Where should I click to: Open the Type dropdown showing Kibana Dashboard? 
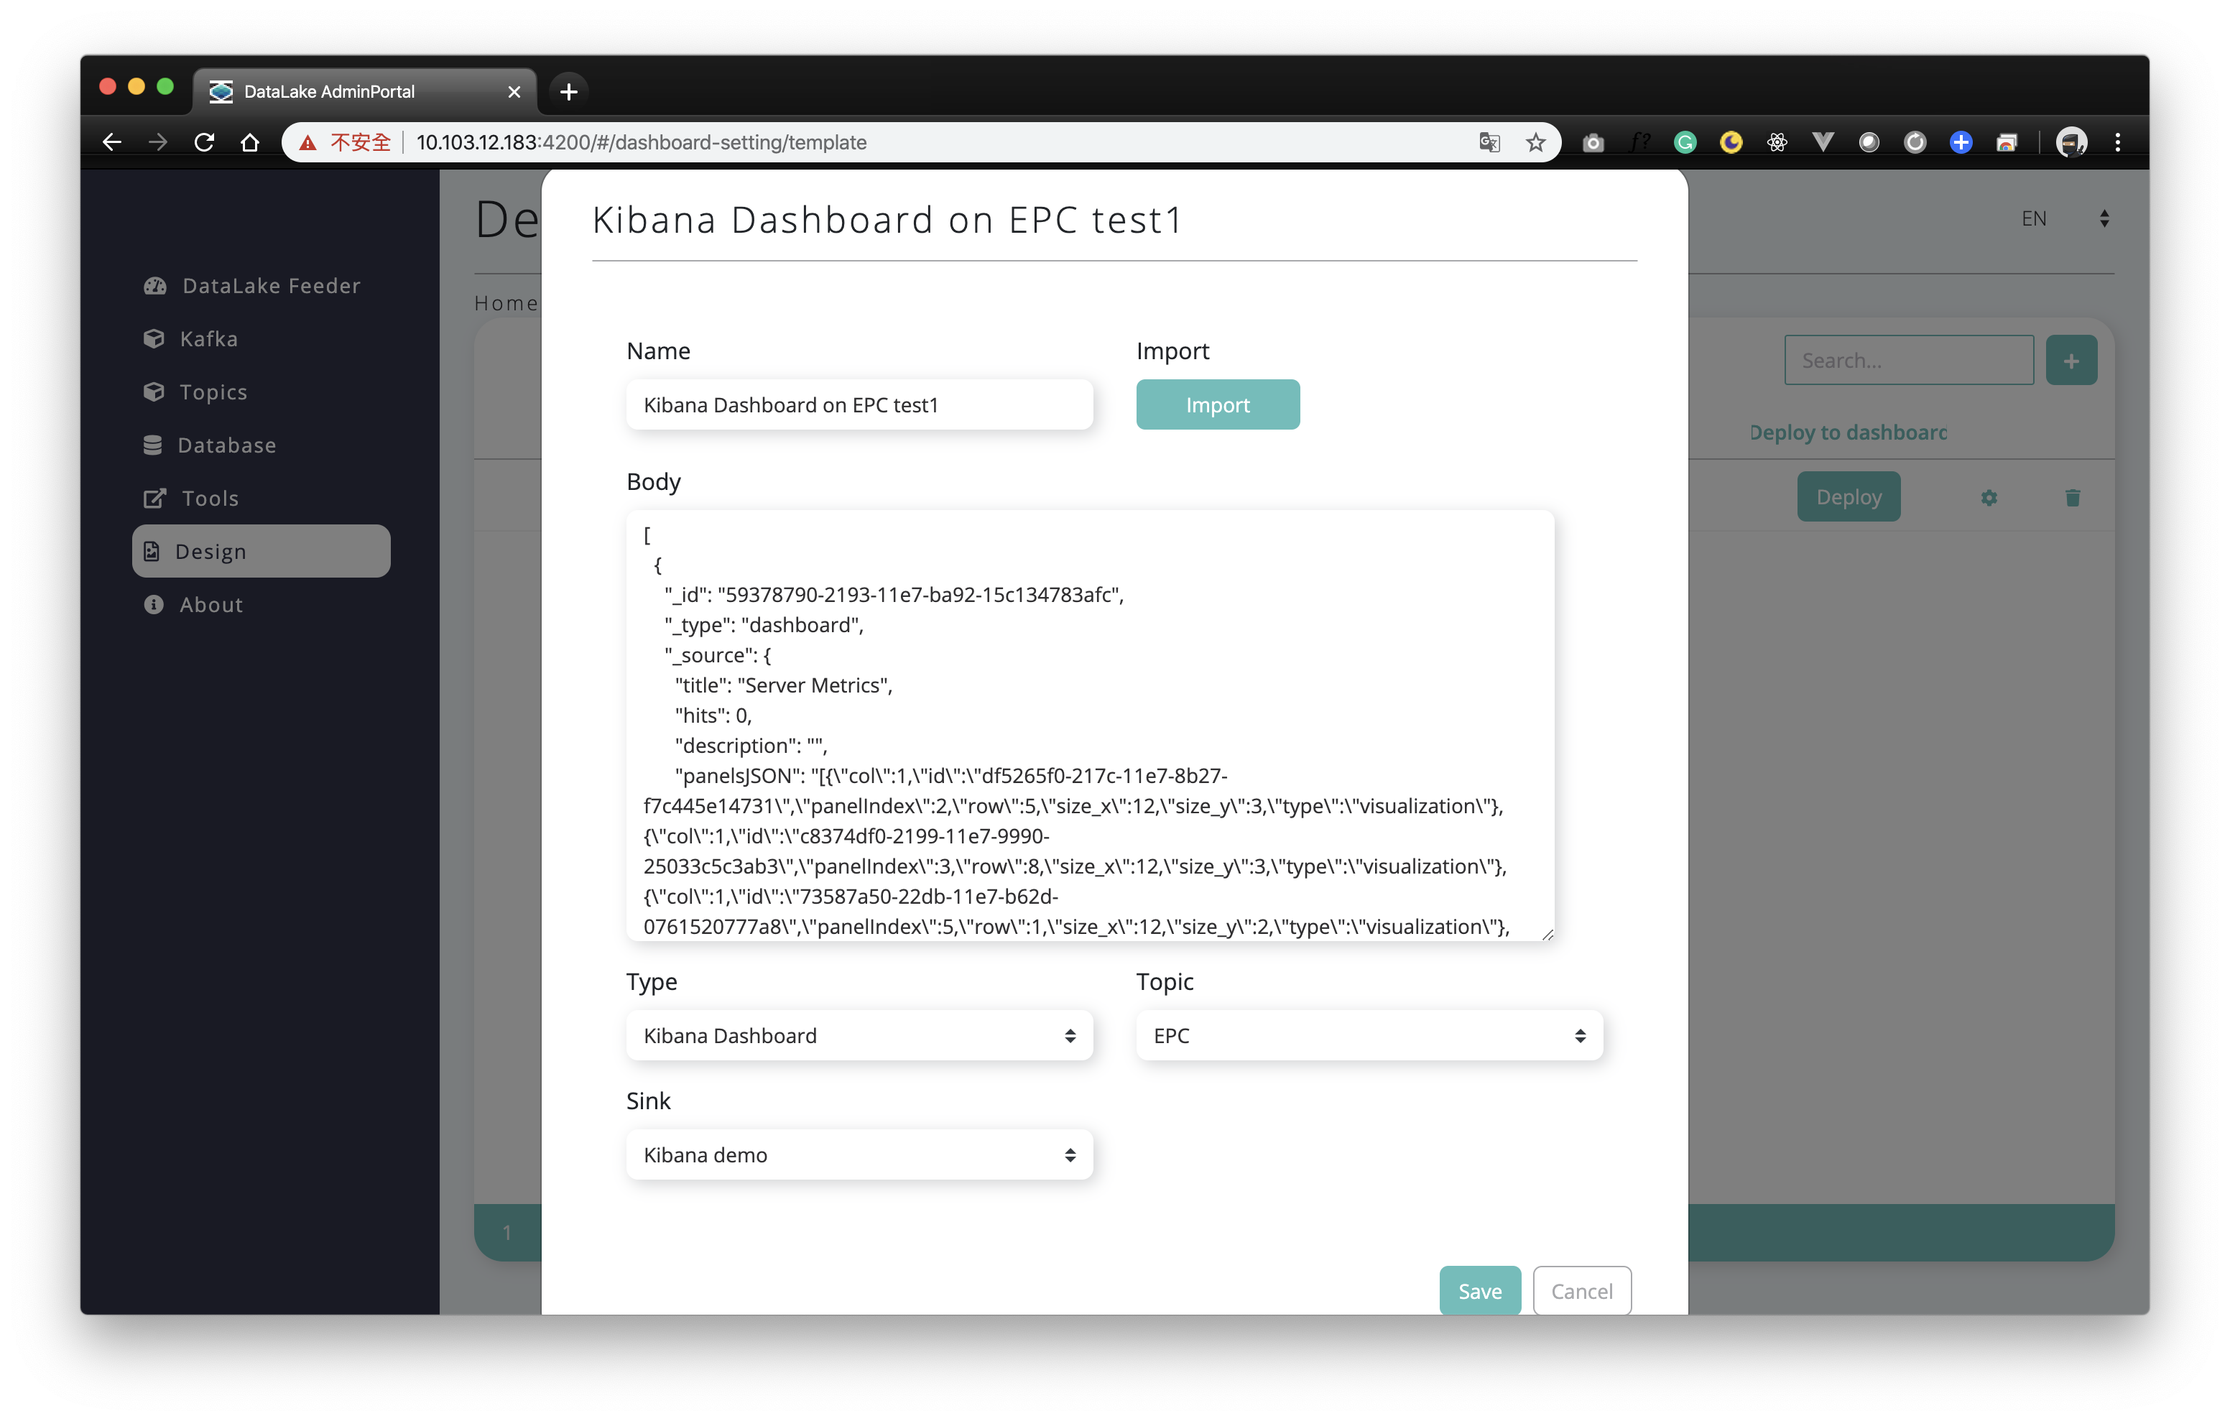[859, 1034]
